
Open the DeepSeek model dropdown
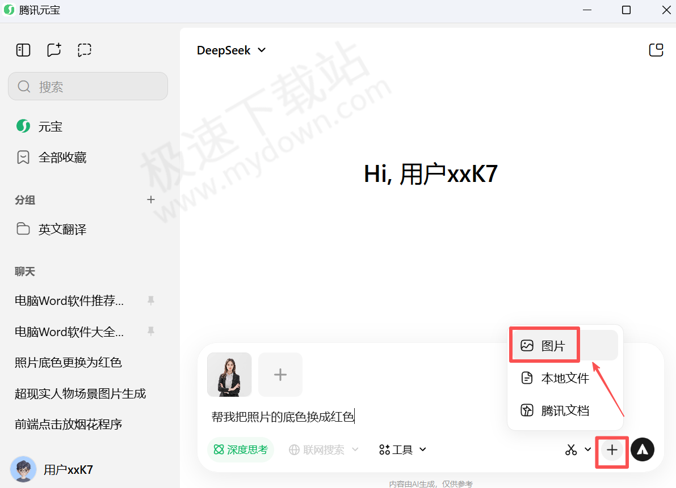231,50
